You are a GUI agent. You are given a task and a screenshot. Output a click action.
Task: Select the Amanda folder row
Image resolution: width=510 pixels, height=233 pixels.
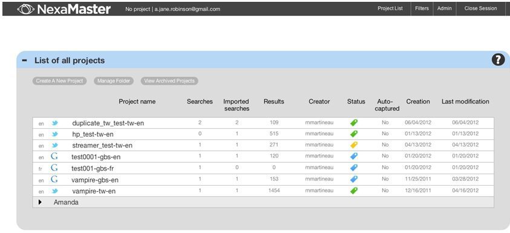pyautogui.click(x=263, y=202)
